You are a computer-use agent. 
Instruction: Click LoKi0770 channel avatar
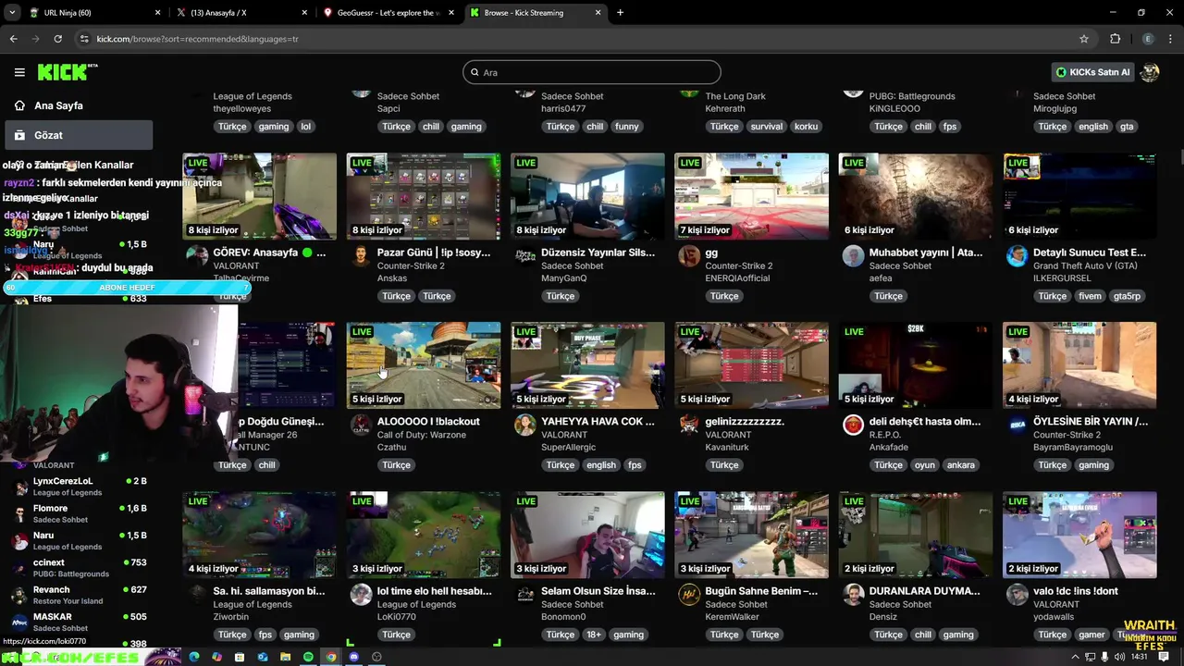361,595
